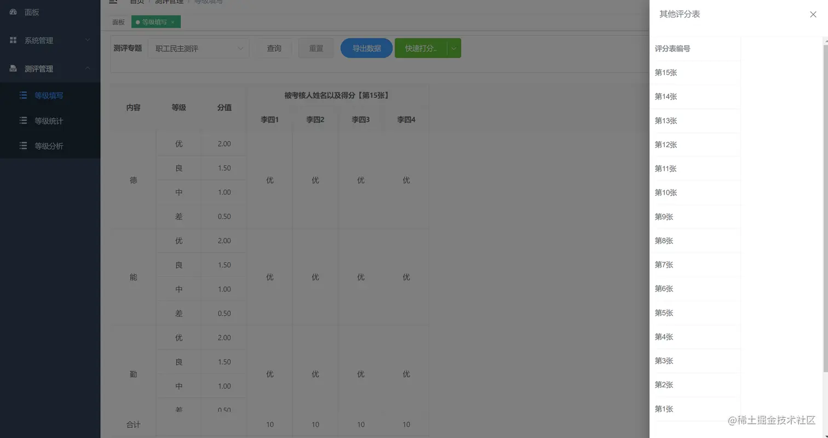The image size is (828, 438).
Task: Expand the 快速打分 dropdown arrow
Action: [x=453, y=48]
